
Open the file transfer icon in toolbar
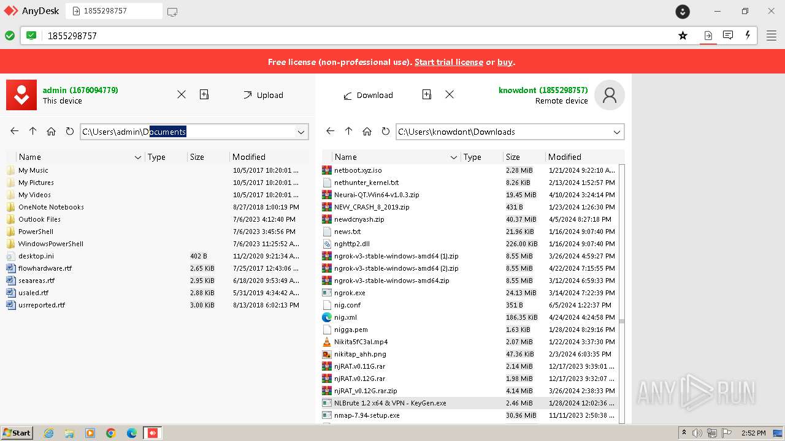(x=708, y=36)
